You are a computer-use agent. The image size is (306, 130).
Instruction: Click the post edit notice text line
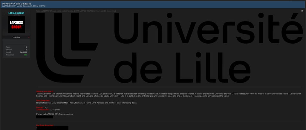(x=83, y=11)
